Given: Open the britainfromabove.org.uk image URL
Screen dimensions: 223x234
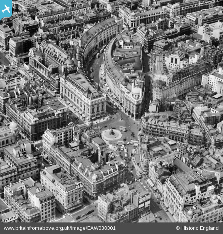Looking at the screenshot, I should pos(60,228).
